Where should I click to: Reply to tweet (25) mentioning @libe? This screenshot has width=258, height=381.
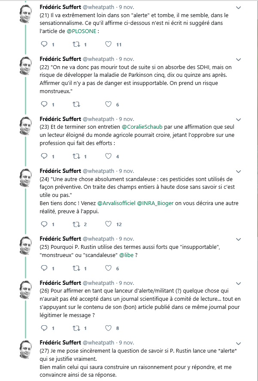click(43, 268)
